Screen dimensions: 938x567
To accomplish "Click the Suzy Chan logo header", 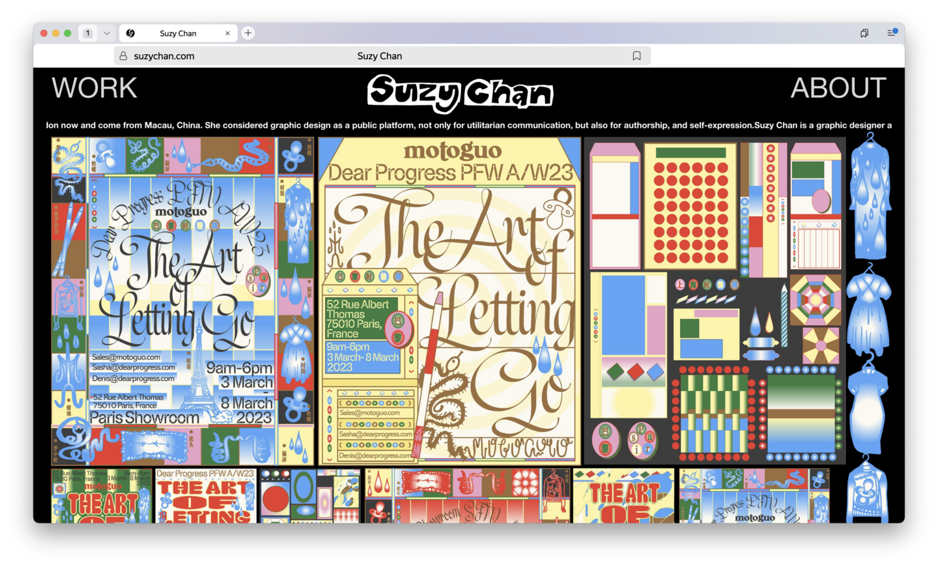I will coord(460,93).
